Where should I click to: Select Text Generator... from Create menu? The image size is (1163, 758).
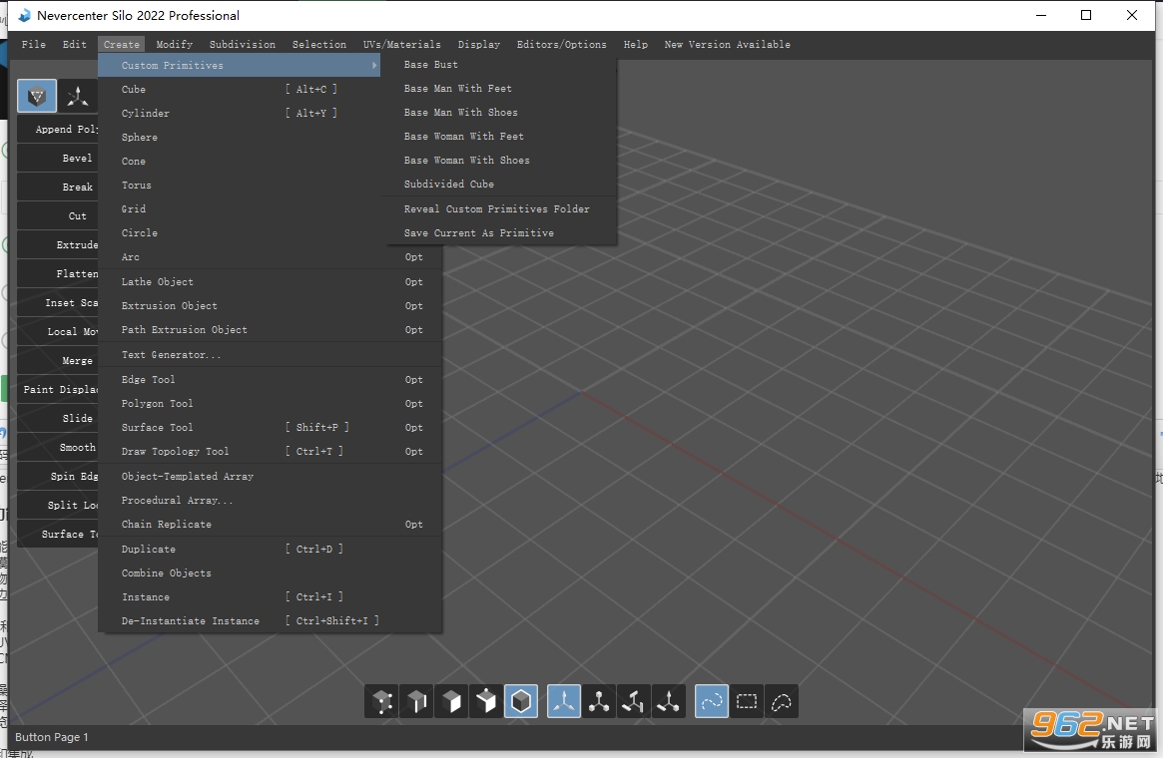[x=172, y=355]
